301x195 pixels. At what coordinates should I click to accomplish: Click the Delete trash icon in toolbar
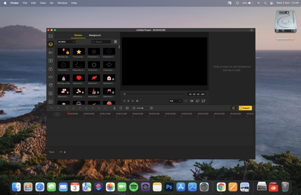coord(67,108)
